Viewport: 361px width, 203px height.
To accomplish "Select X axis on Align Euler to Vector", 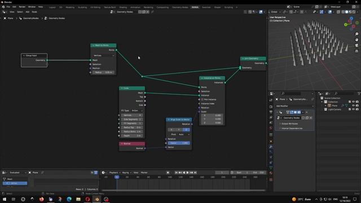I will pos(171,130).
